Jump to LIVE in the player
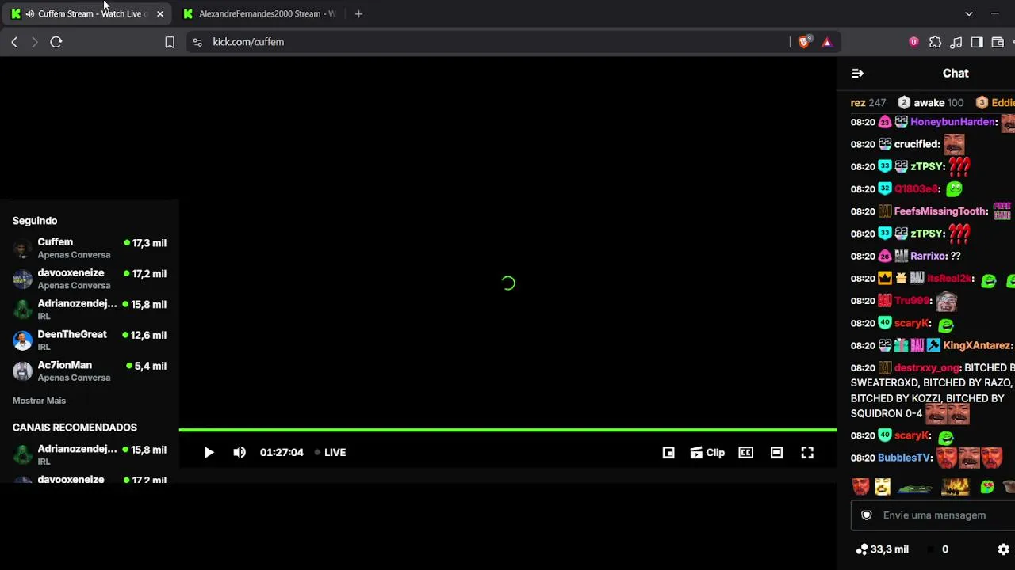The width and height of the screenshot is (1015, 570). click(x=330, y=452)
